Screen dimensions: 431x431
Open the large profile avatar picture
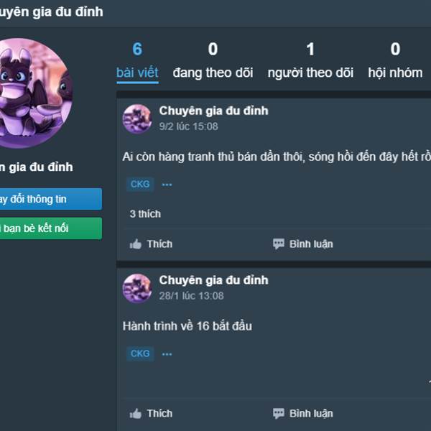point(35,93)
